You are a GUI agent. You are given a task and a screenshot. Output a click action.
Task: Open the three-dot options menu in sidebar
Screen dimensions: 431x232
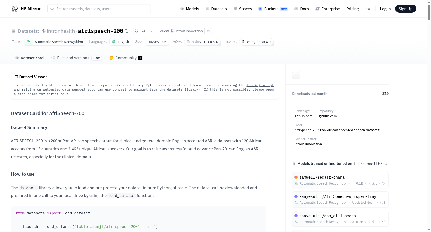[296, 75]
